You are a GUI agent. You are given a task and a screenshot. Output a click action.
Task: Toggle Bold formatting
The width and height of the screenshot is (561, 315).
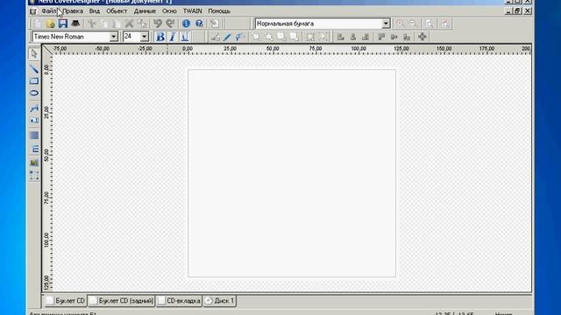[160, 37]
